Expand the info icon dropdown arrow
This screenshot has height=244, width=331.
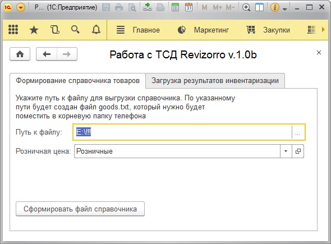285,8
